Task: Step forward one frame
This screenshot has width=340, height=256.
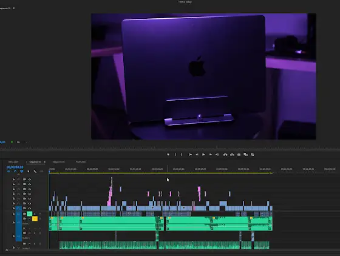Action: tap(210, 155)
